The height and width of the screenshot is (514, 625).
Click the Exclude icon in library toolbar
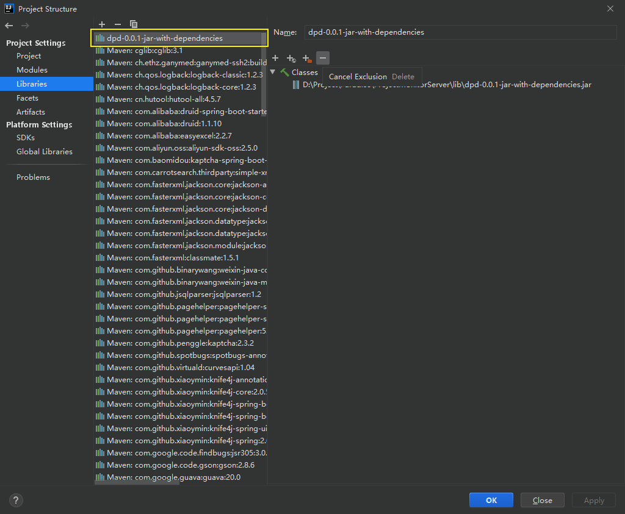click(307, 59)
